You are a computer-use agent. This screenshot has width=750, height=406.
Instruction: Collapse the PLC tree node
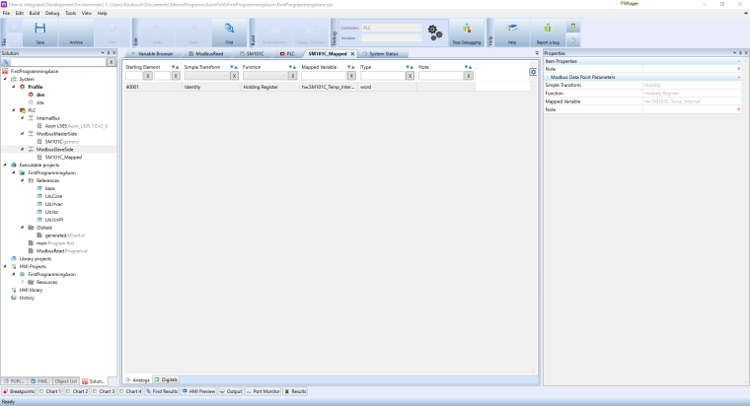click(x=14, y=110)
